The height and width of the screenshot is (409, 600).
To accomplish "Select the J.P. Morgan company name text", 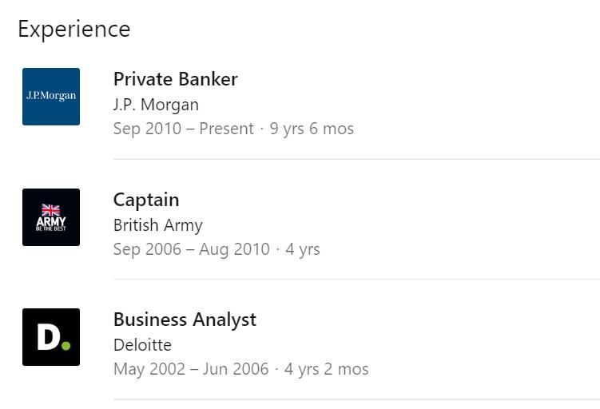I will [x=156, y=105].
